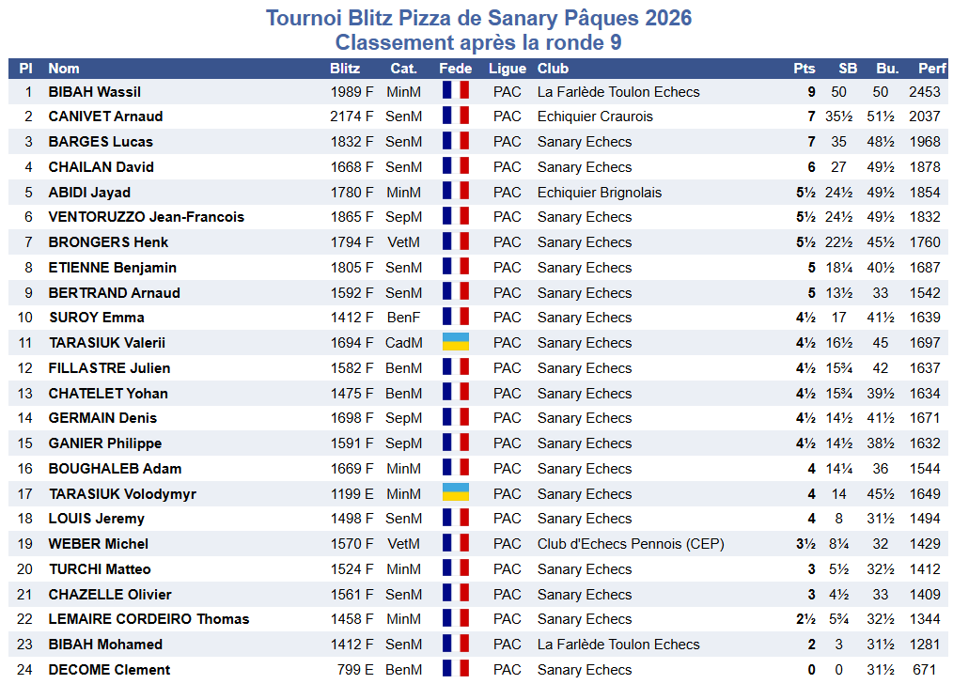Click the French flag beside BIBAH Wassil
This screenshot has width=953, height=684.
455,91
